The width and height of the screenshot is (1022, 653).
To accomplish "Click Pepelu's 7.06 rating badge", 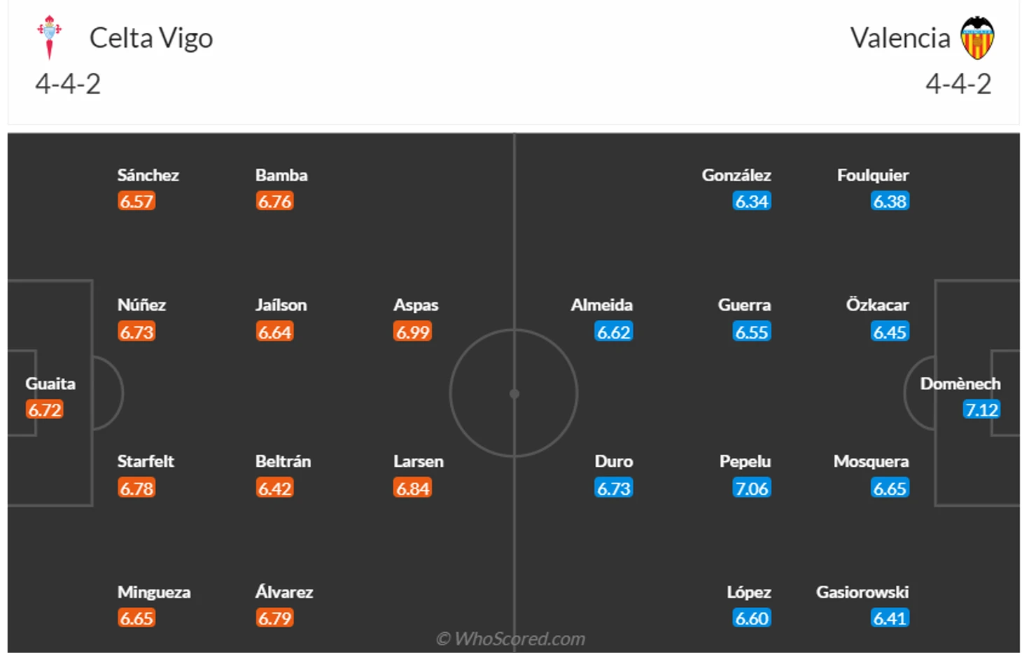I will pyautogui.click(x=752, y=488).
